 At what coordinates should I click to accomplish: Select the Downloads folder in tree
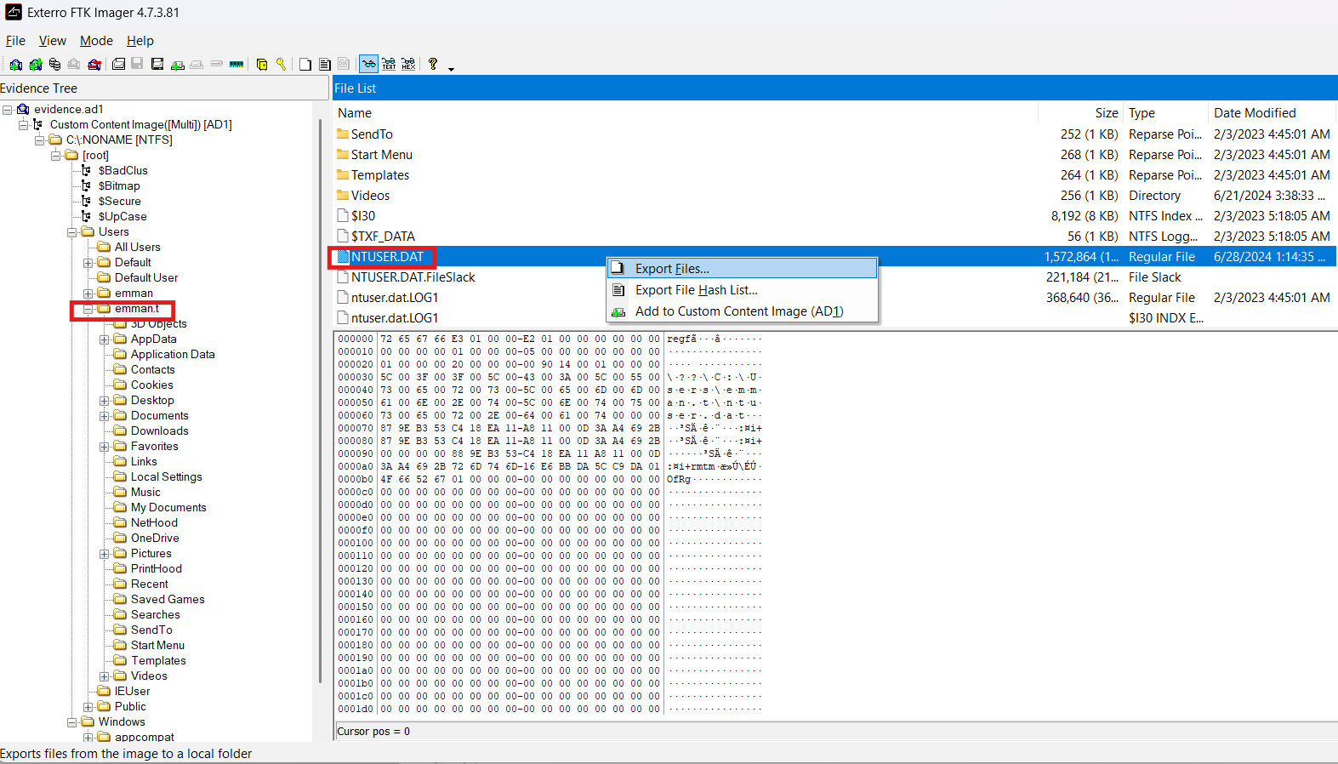159,430
